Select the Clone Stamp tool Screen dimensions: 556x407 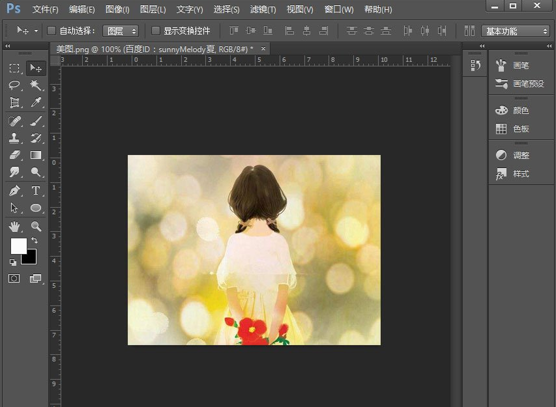[14, 138]
